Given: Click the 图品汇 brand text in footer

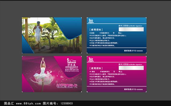Looking at the screenshot, I should click(x=9, y=103).
